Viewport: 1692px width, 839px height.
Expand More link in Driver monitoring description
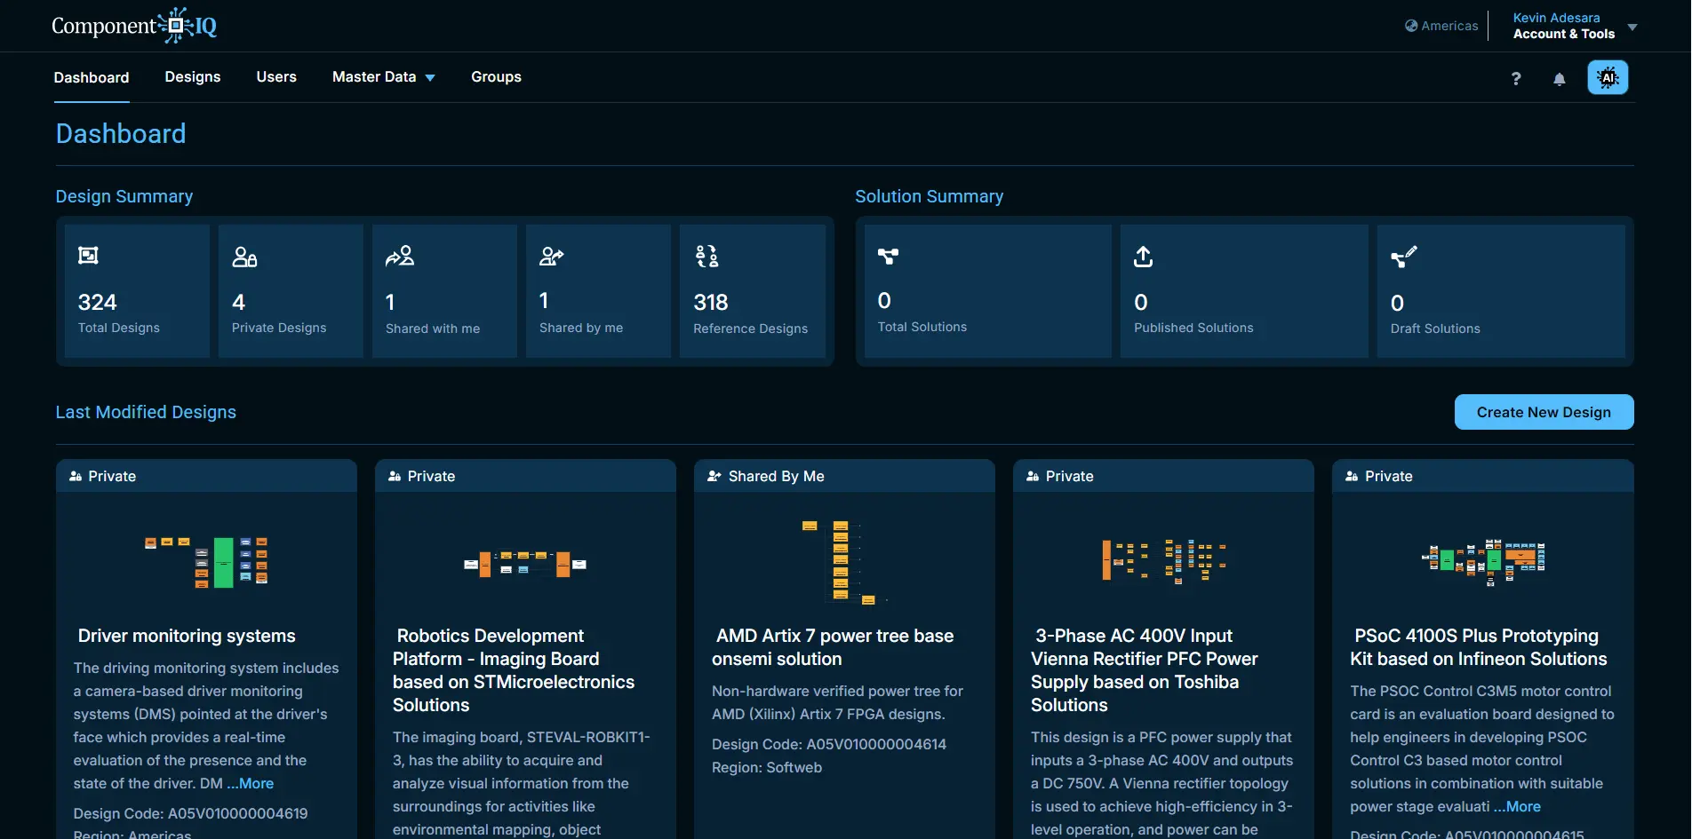[251, 783]
